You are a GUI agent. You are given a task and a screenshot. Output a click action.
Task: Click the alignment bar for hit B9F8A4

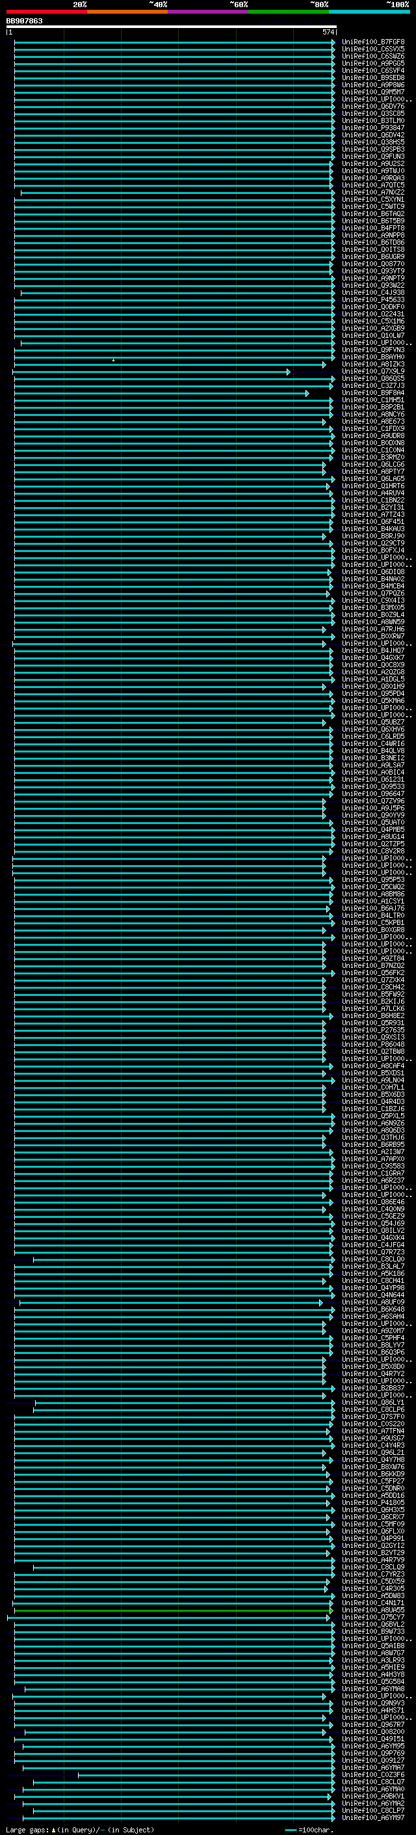pyautogui.click(x=161, y=393)
